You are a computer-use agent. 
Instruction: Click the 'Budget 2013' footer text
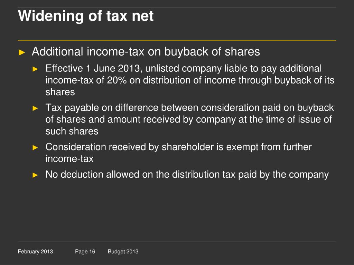pos(123,252)
